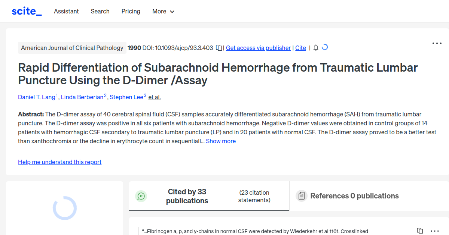Open the citation statement's three-dot menu
449x235 pixels.
point(434,231)
